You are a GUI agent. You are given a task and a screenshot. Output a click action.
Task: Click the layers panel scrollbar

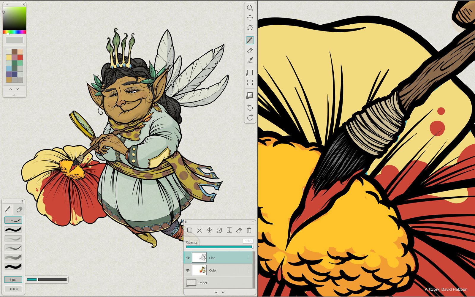(x=254, y=270)
